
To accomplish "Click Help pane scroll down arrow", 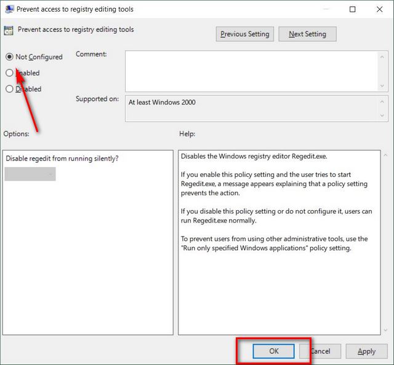I will (x=385, y=330).
